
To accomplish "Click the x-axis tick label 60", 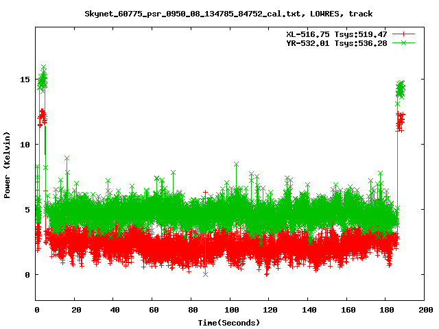I will [x=154, y=310].
